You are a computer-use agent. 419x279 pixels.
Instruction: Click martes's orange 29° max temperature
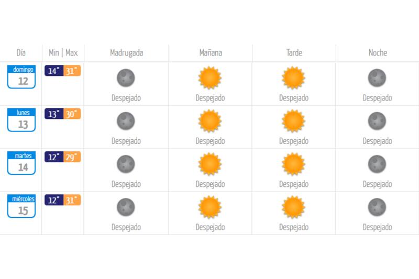[x=72, y=157]
